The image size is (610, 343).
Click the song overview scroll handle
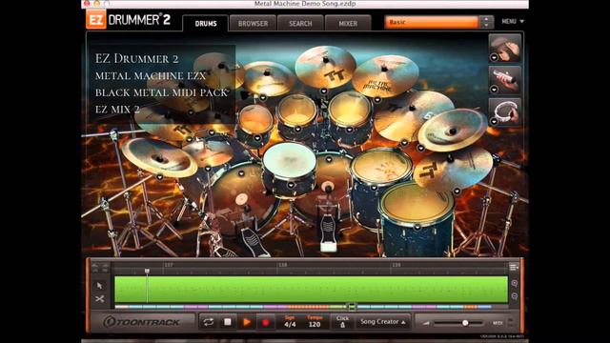pos(352,307)
